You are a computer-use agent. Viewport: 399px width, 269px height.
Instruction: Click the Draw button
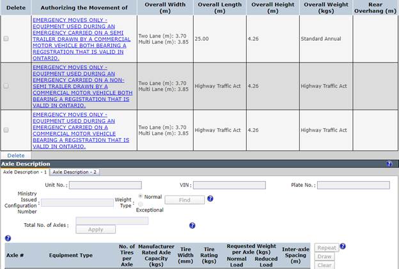pos(324,256)
